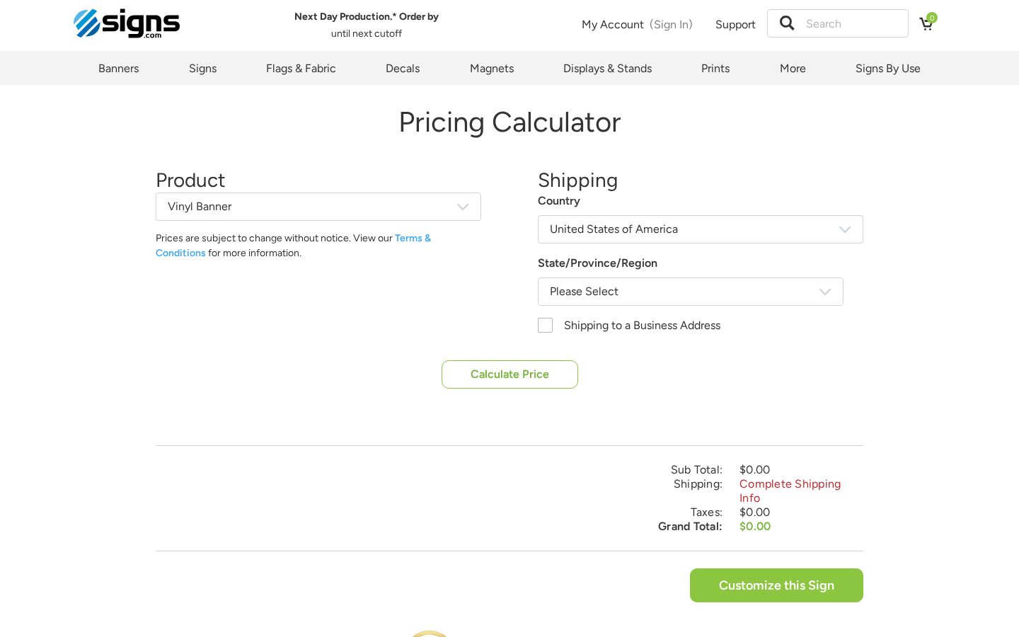The height and width of the screenshot is (637, 1019).
Task: Open the shopping cart icon
Action: pyautogui.click(x=927, y=23)
